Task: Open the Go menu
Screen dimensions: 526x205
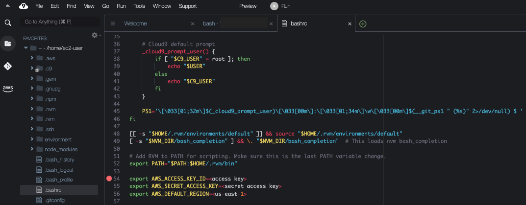Action: (x=106, y=6)
